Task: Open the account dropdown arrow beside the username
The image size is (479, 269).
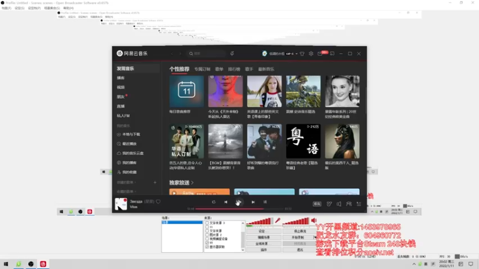Action: coord(296,54)
